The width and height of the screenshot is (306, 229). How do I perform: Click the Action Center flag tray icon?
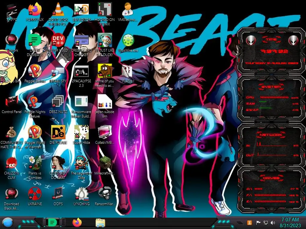[258, 222]
